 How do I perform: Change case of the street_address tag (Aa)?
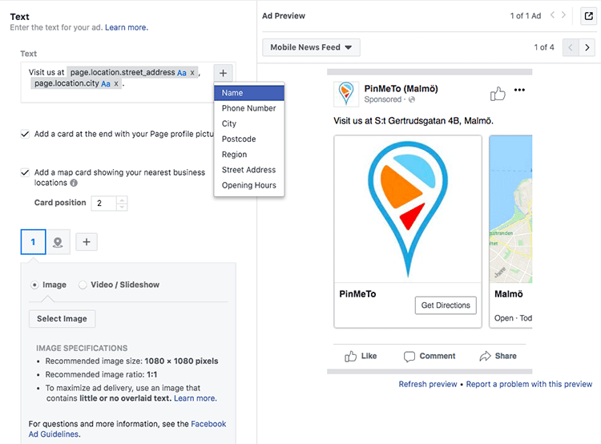[x=182, y=72]
